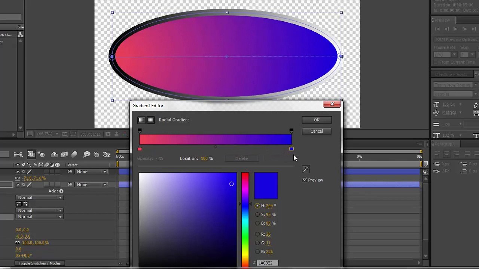479x269 pixels.
Task: Step to previous frame in Preview panel
Action: click(x=446, y=29)
